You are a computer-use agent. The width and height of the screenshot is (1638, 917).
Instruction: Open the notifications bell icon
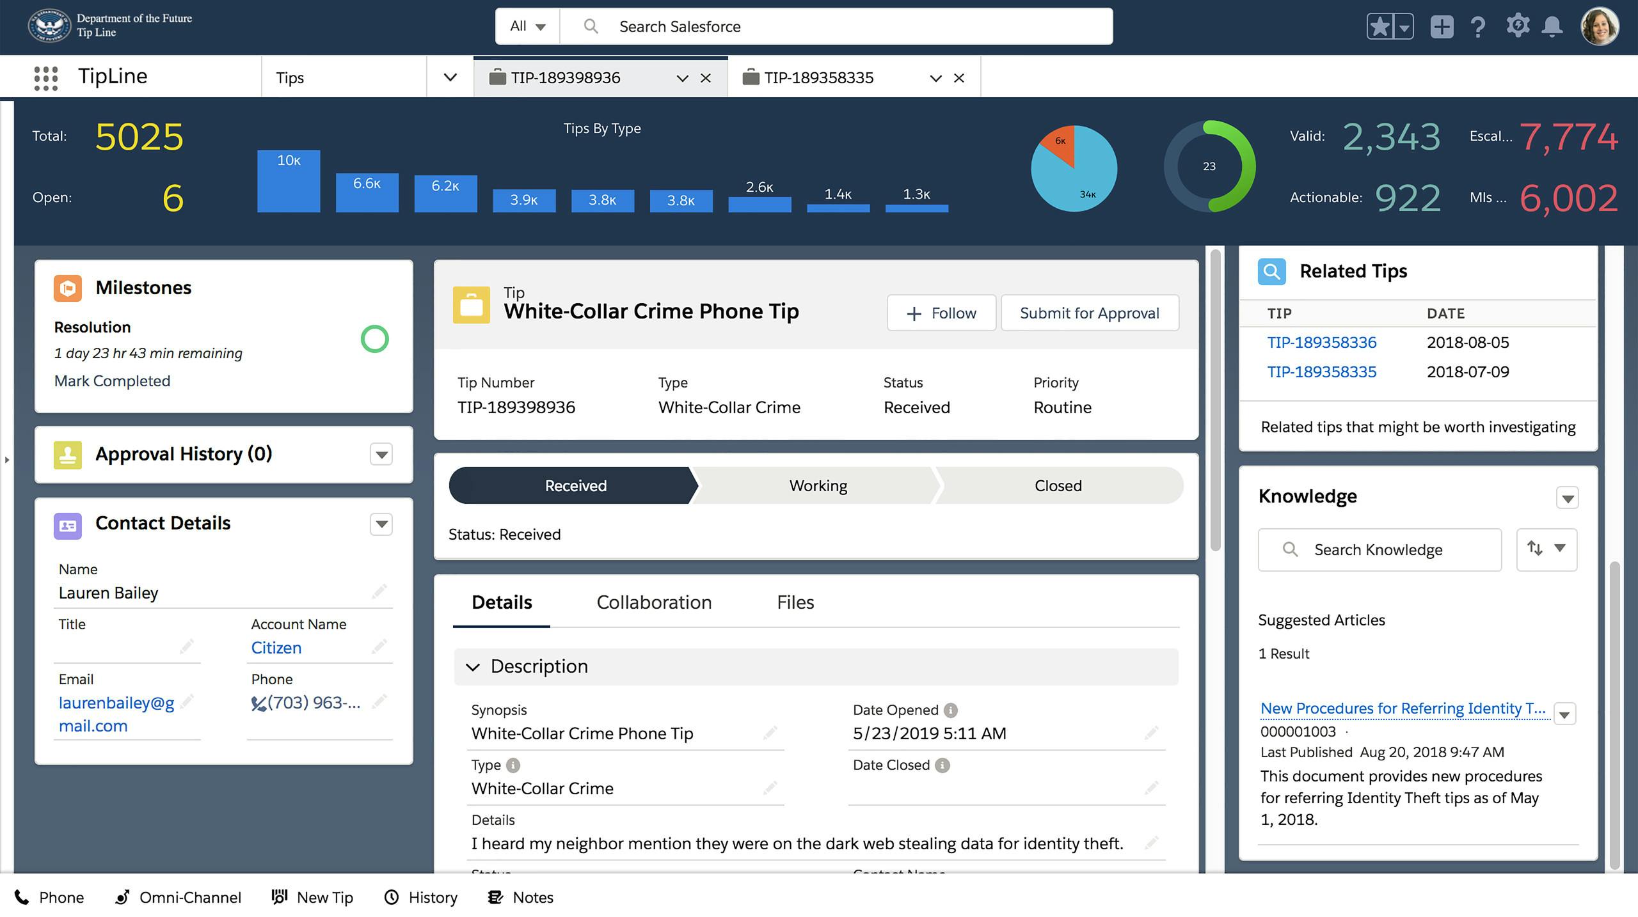pos(1552,27)
